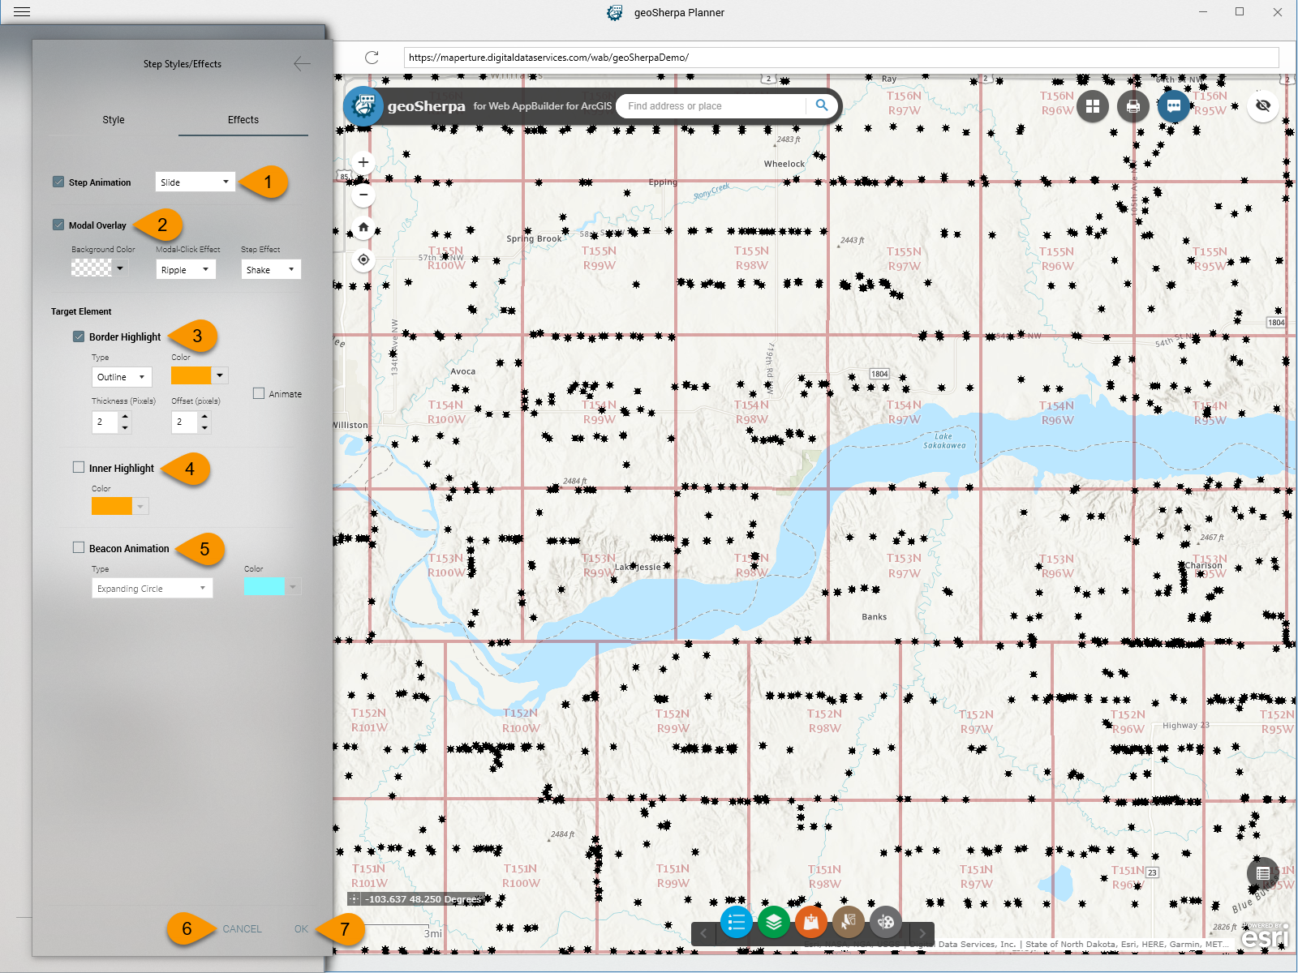The image size is (1298, 973).
Task: Click the CANCEL button
Action: tap(242, 929)
